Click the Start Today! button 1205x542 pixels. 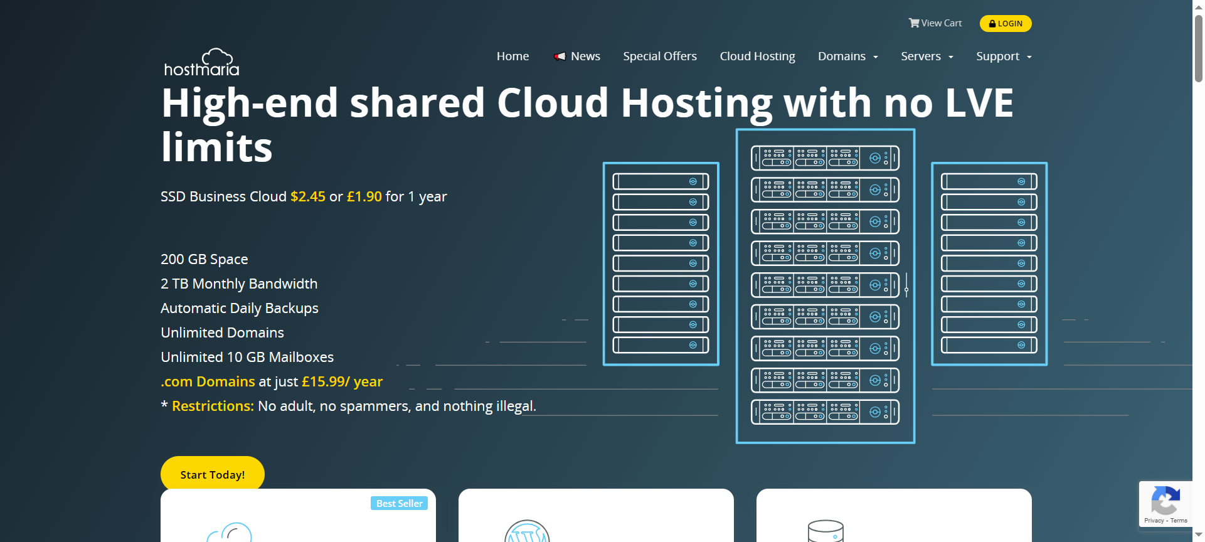click(212, 474)
